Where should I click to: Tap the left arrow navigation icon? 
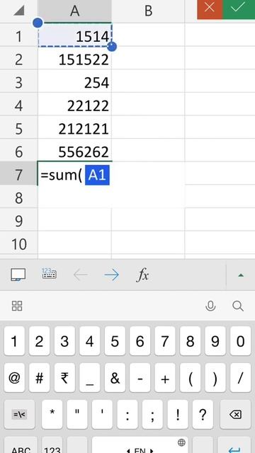click(x=81, y=275)
